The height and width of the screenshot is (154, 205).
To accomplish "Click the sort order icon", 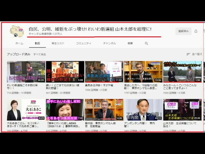I will 188,54.
